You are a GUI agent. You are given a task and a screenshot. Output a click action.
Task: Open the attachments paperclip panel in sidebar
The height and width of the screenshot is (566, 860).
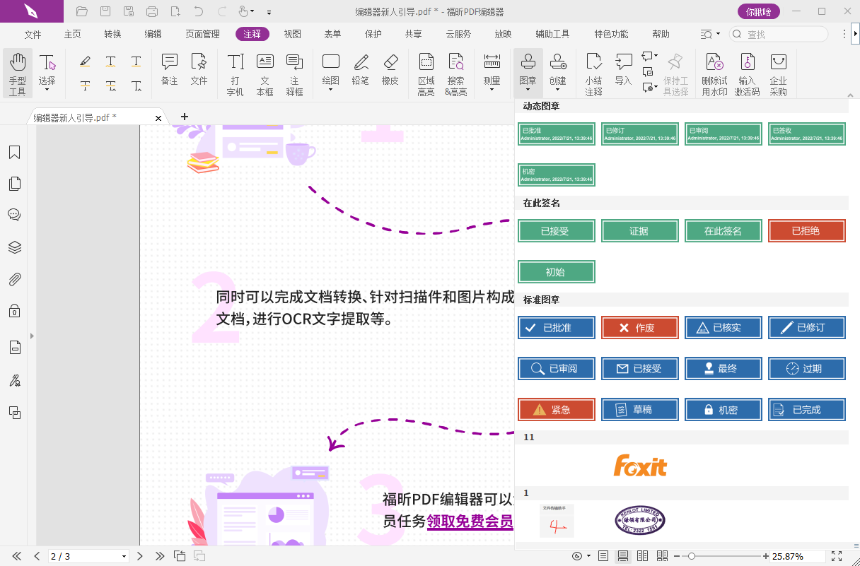pyautogui.click(x=14, y=279)
